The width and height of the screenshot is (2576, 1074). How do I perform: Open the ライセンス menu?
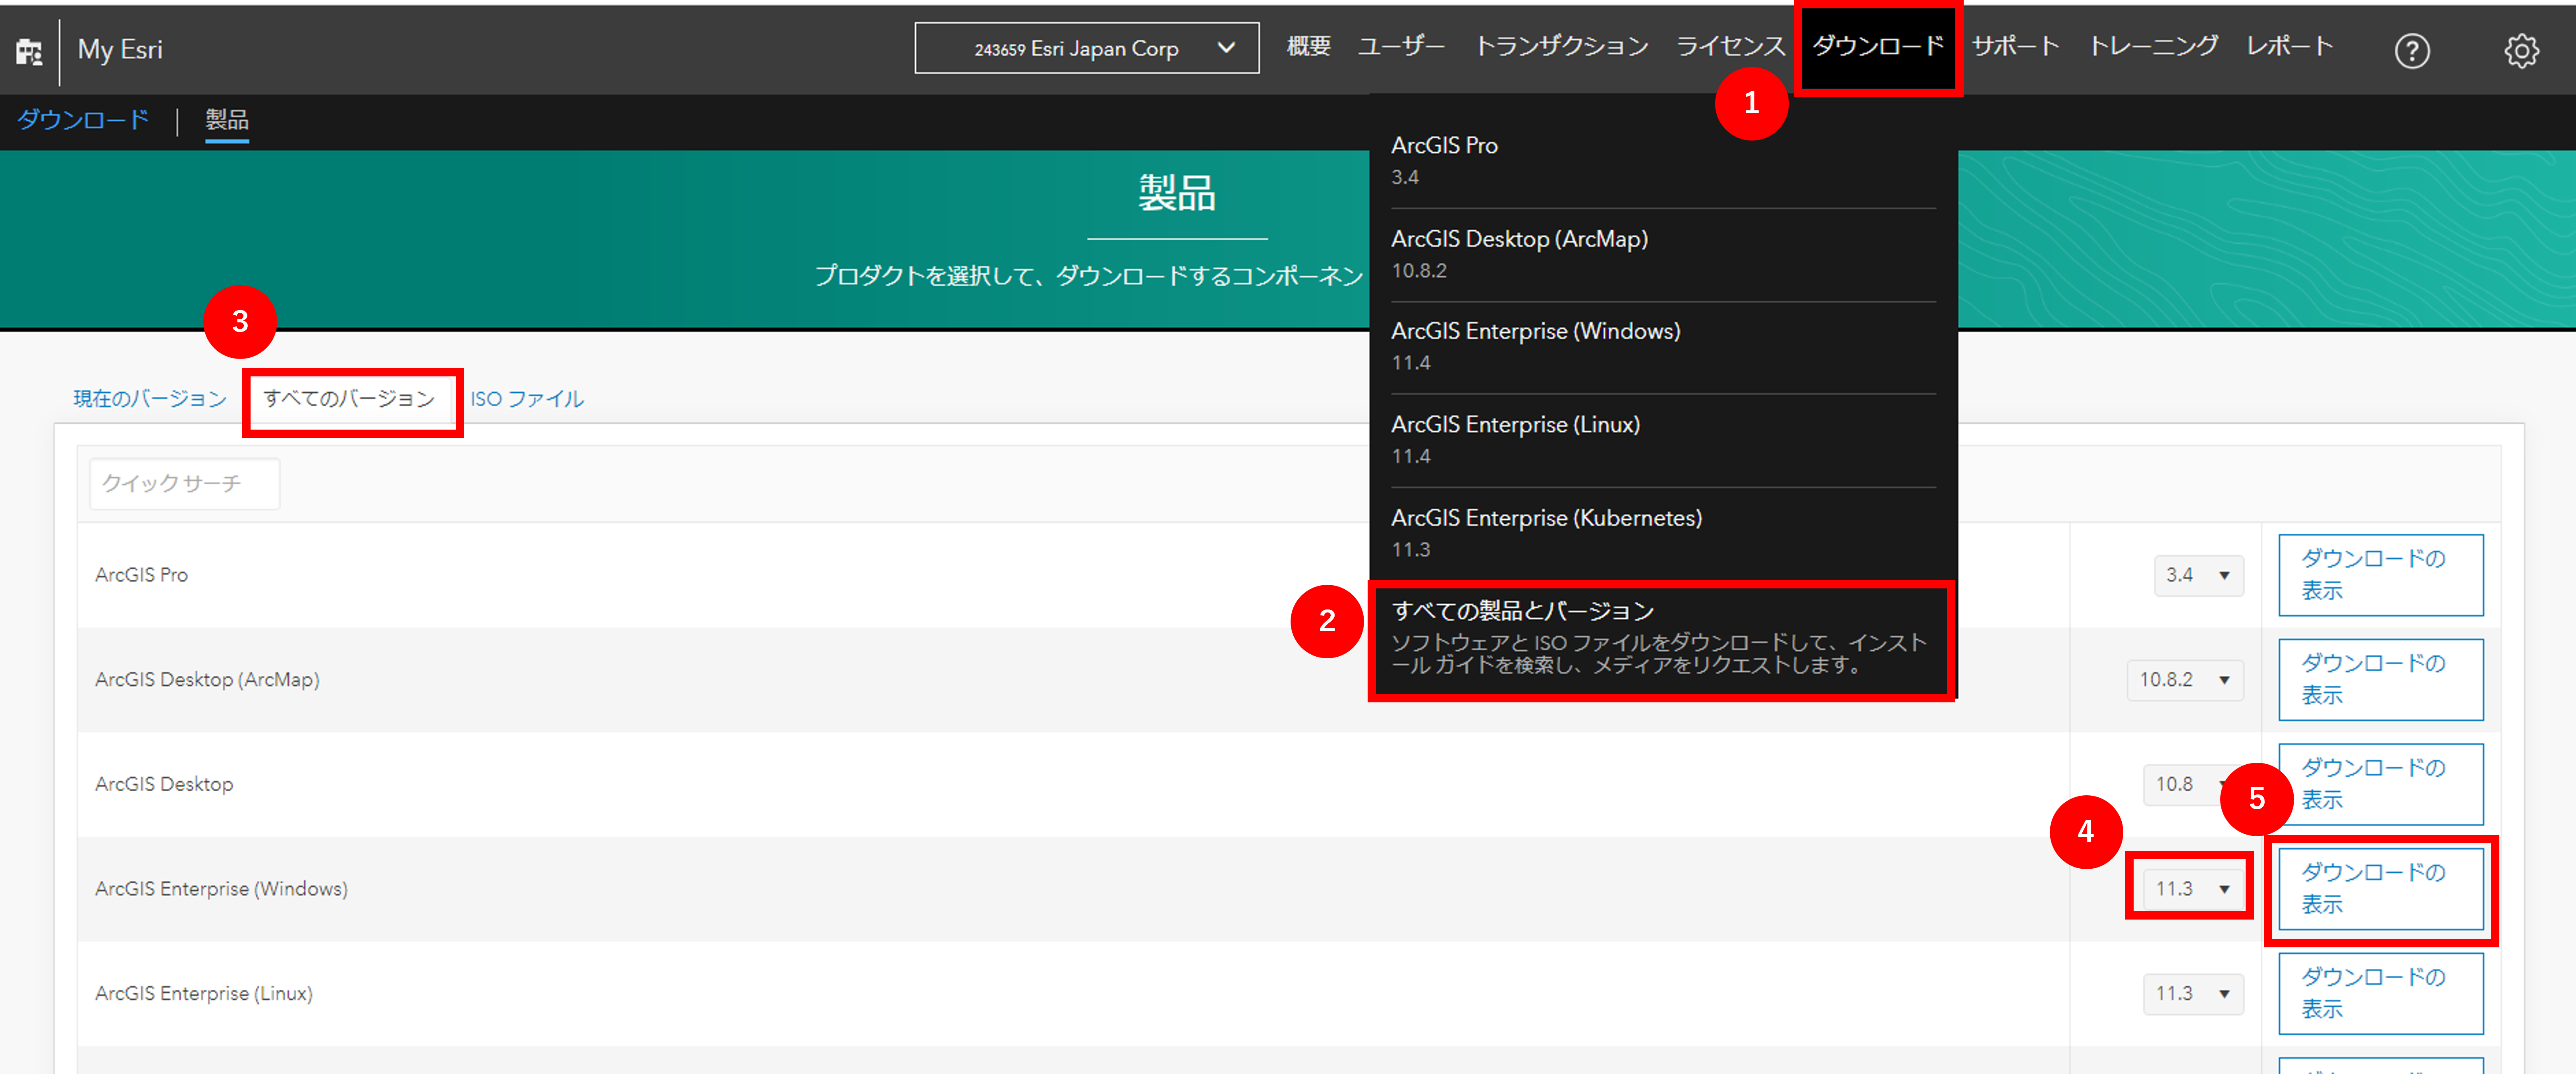(x=1730, y=47)
